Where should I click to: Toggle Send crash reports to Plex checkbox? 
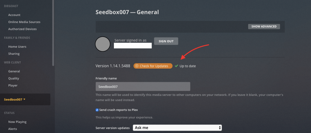(97, 110)
